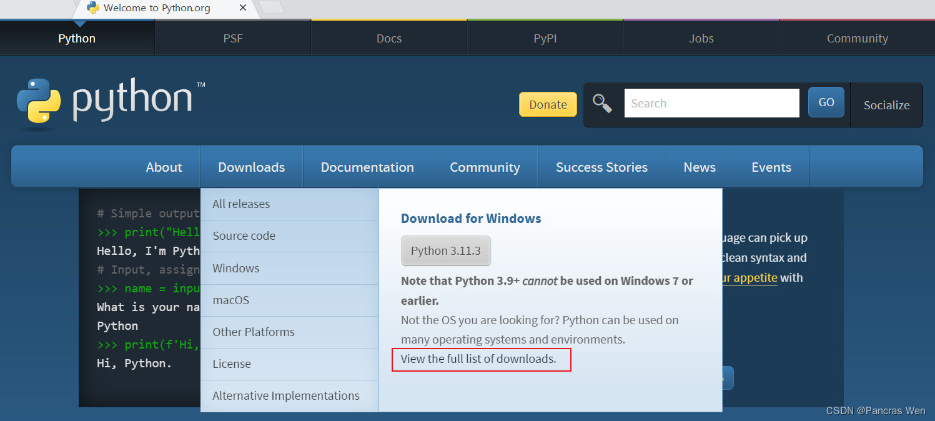
Task: Click the yellow Donate button
Action: point(548,104)
